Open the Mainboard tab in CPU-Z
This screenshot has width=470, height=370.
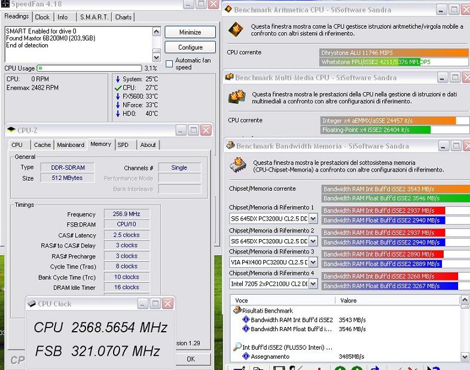[71, 145]
